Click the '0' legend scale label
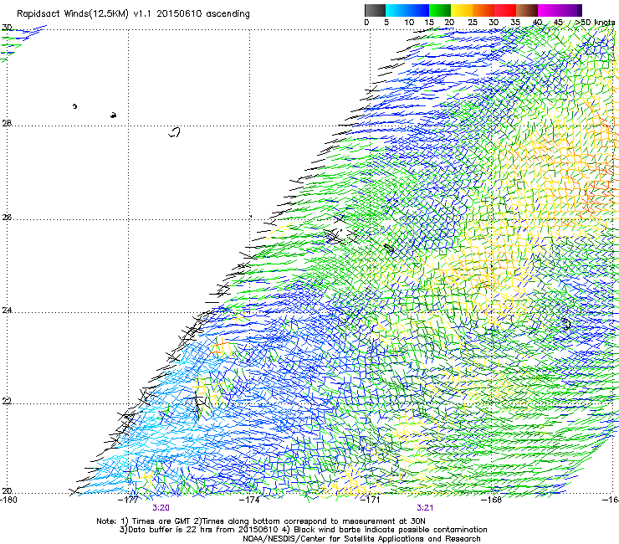The height and width of the screenshot is (544, 619). 366,23
